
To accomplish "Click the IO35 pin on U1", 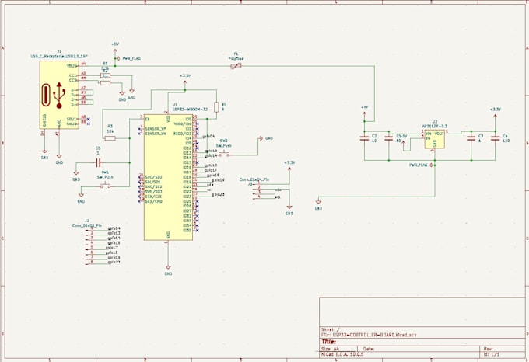I will (x=187, y=231).
